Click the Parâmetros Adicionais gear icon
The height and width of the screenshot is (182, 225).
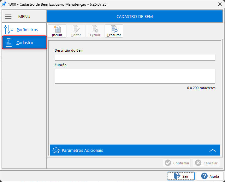(56, 150)
